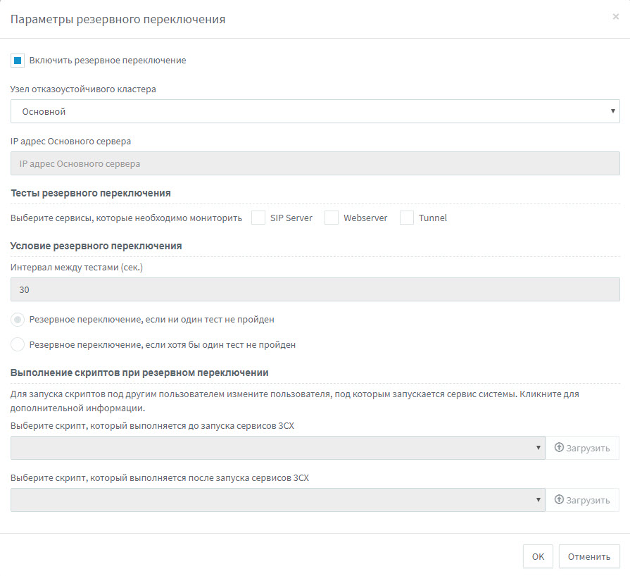Toggle 'Включить резервное переключение' checkbox

pos(18,61)
